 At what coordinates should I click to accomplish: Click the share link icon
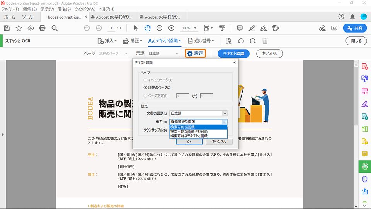(x=322, y=28)
